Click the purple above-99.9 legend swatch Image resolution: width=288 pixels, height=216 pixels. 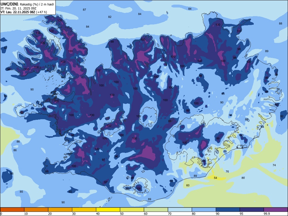(x=276, y=210)
